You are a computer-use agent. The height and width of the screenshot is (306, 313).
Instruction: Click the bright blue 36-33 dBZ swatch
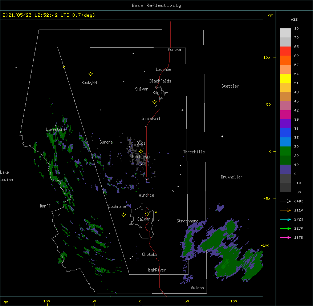coord(285,133)
